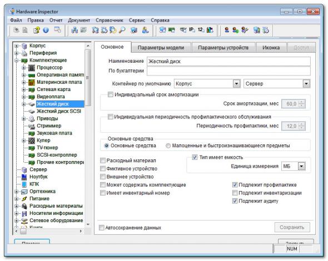Click the user with wrench toolbar icon
Screen dimensions: 328x261
tap(245, 31)
